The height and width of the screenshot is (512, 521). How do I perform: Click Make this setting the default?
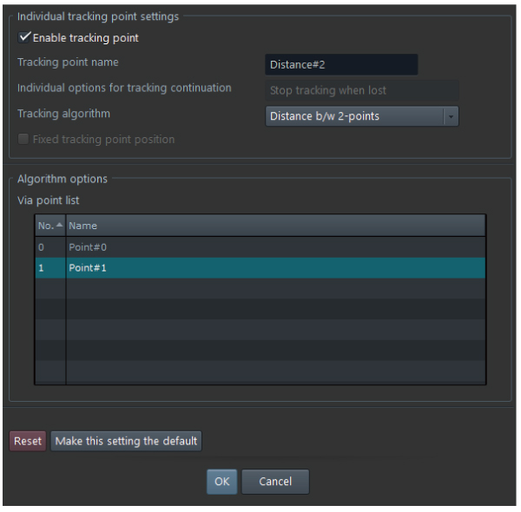tap(126, 441)
